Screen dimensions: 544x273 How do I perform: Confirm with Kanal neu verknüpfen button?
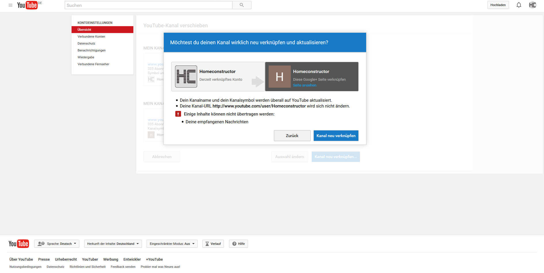pyautogui.click(x=336, y=136)
